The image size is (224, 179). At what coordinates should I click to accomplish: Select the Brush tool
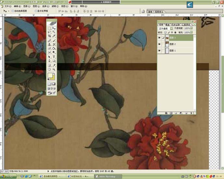click(x=54, y=41)
